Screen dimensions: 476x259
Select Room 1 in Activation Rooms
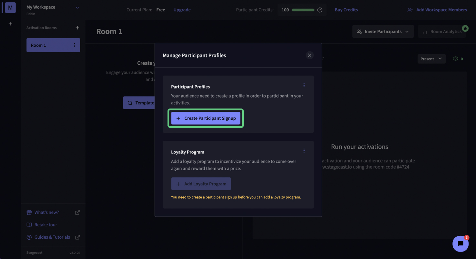point(49,45)
